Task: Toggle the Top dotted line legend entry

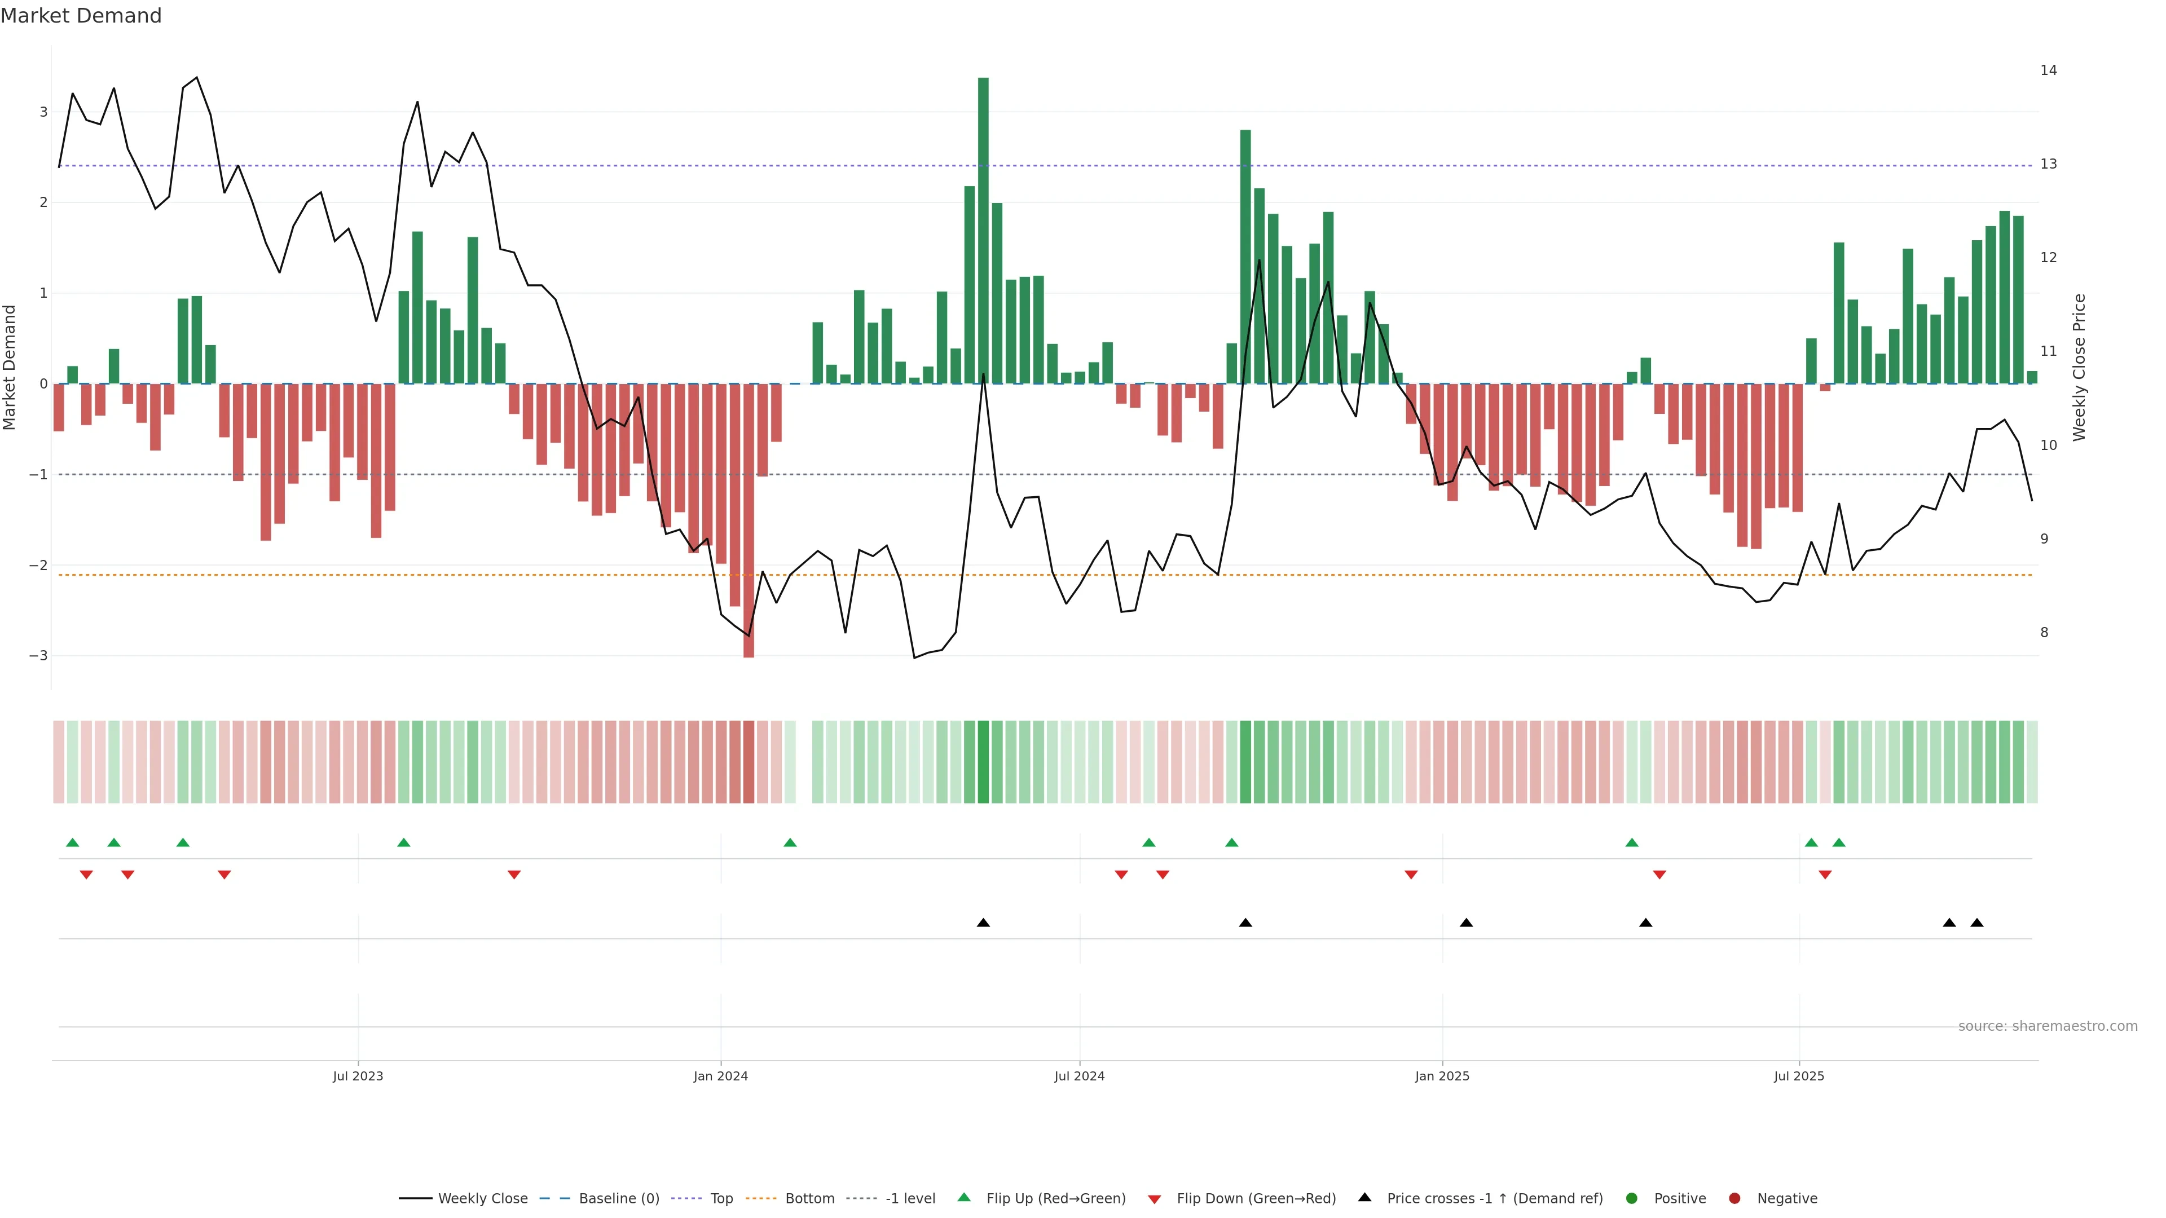Action: tap(721, 1199)
